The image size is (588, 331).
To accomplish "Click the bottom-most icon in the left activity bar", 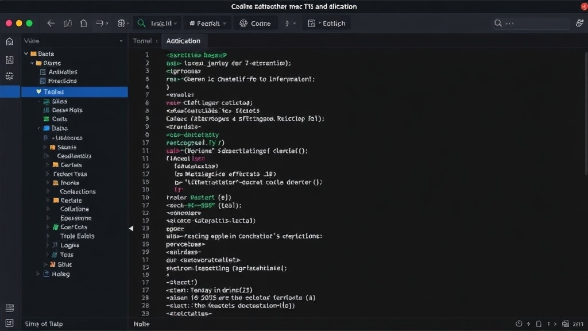I will pyautogui.click(x=9, y=323).
